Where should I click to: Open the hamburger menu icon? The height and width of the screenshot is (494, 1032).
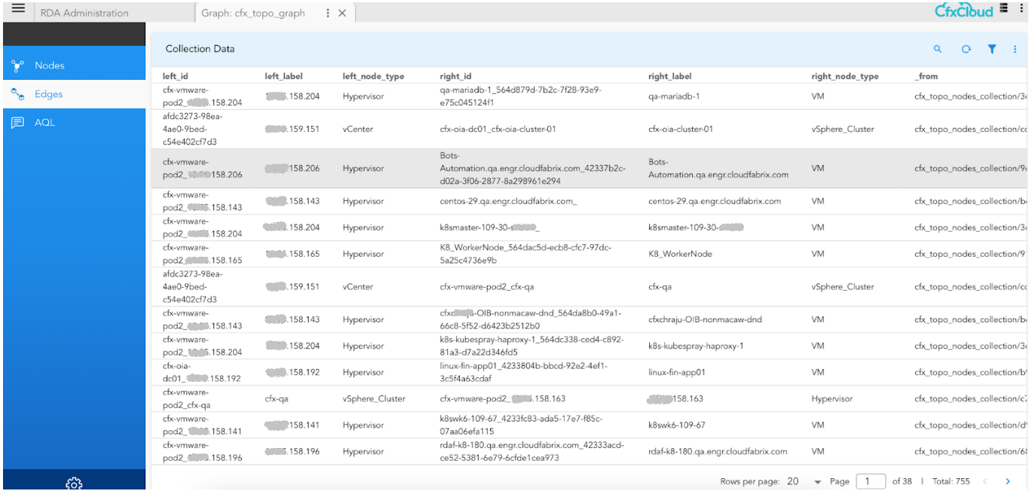pos(18,9)
